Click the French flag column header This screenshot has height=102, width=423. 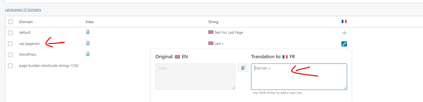click(344, 21)
